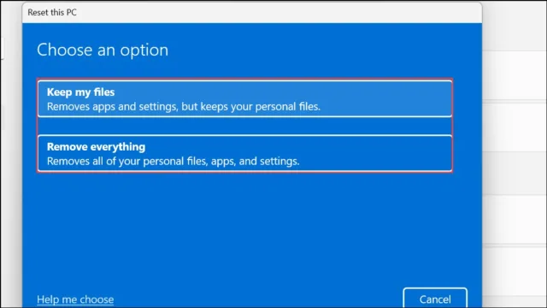Image resolution: width=547 pixels, height=308 pixels.
Task: Click the Choose an option heading
Action: tap(103, 50)
